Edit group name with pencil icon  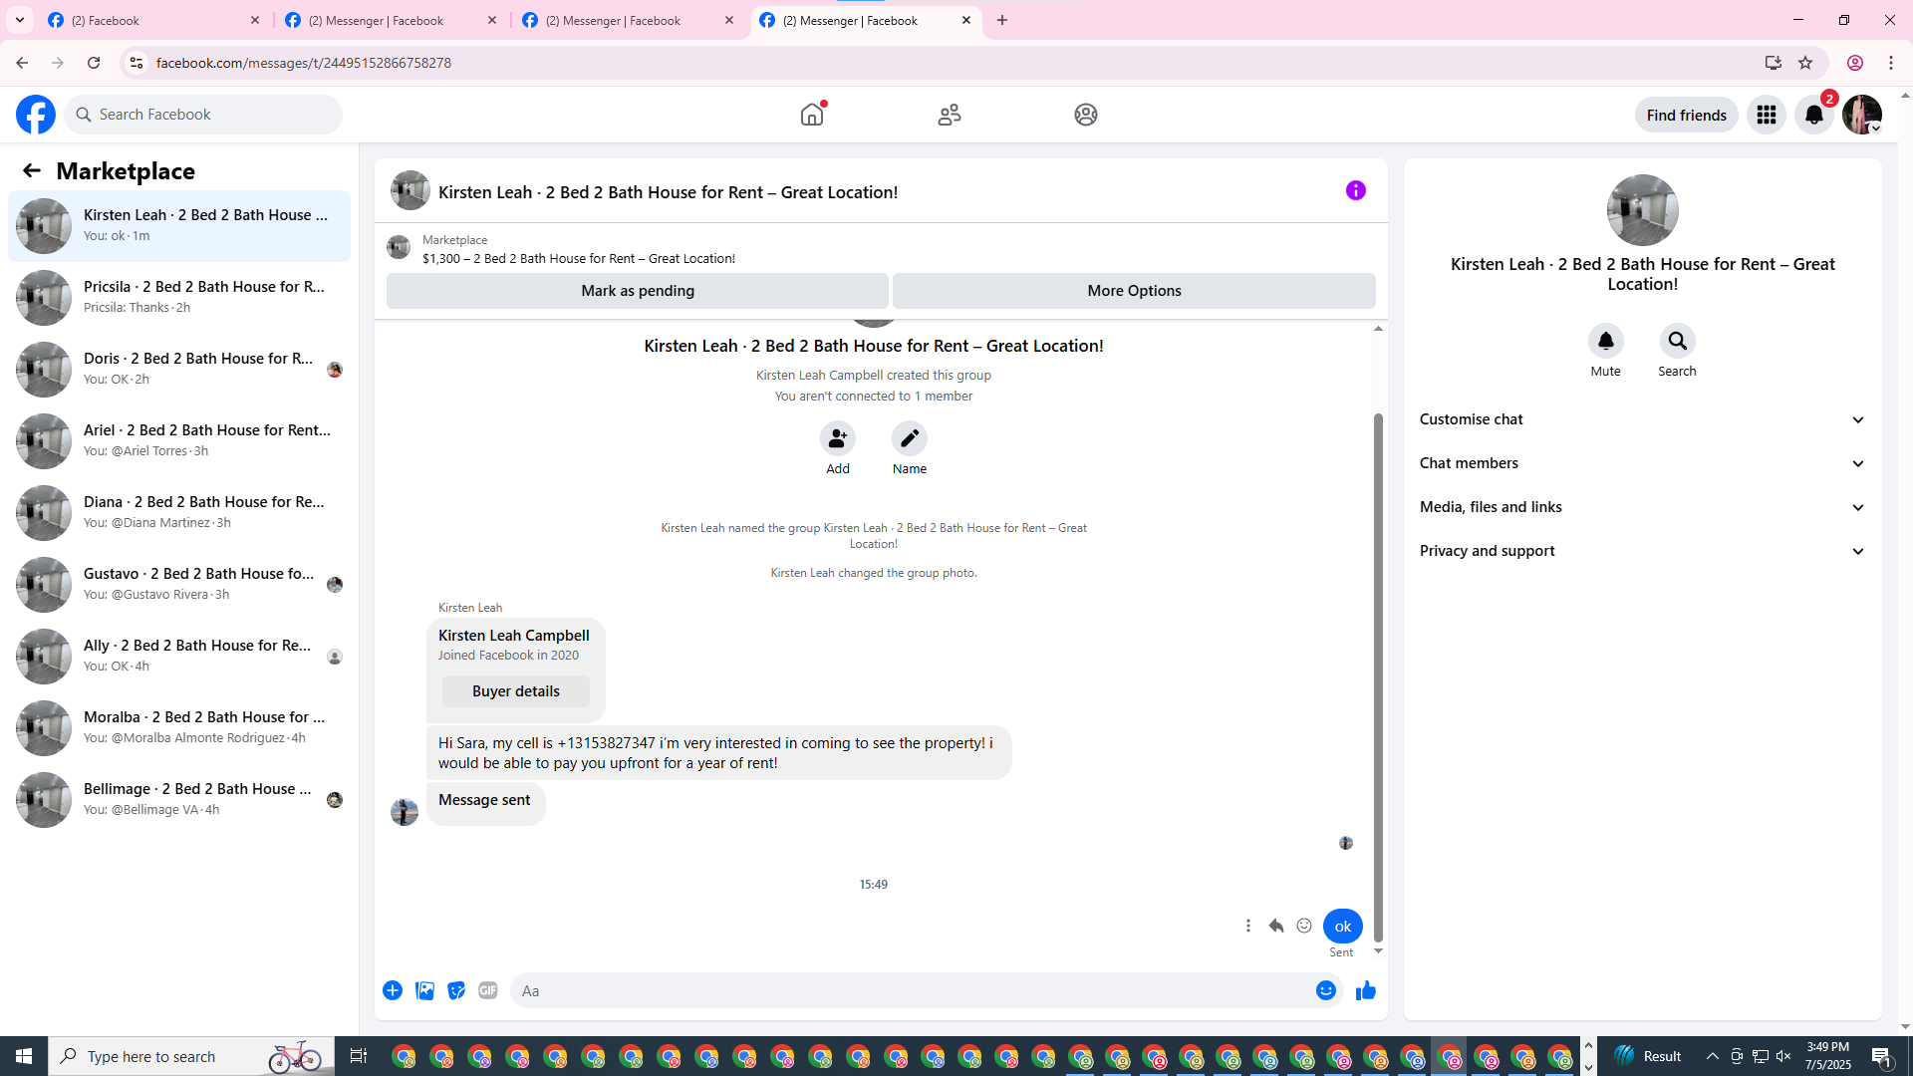pos(909,438)
